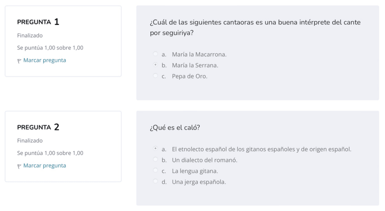
Task: Open the Marcar pregunta link for question 2
Action: pyautogui.click(x=44, y=166)
